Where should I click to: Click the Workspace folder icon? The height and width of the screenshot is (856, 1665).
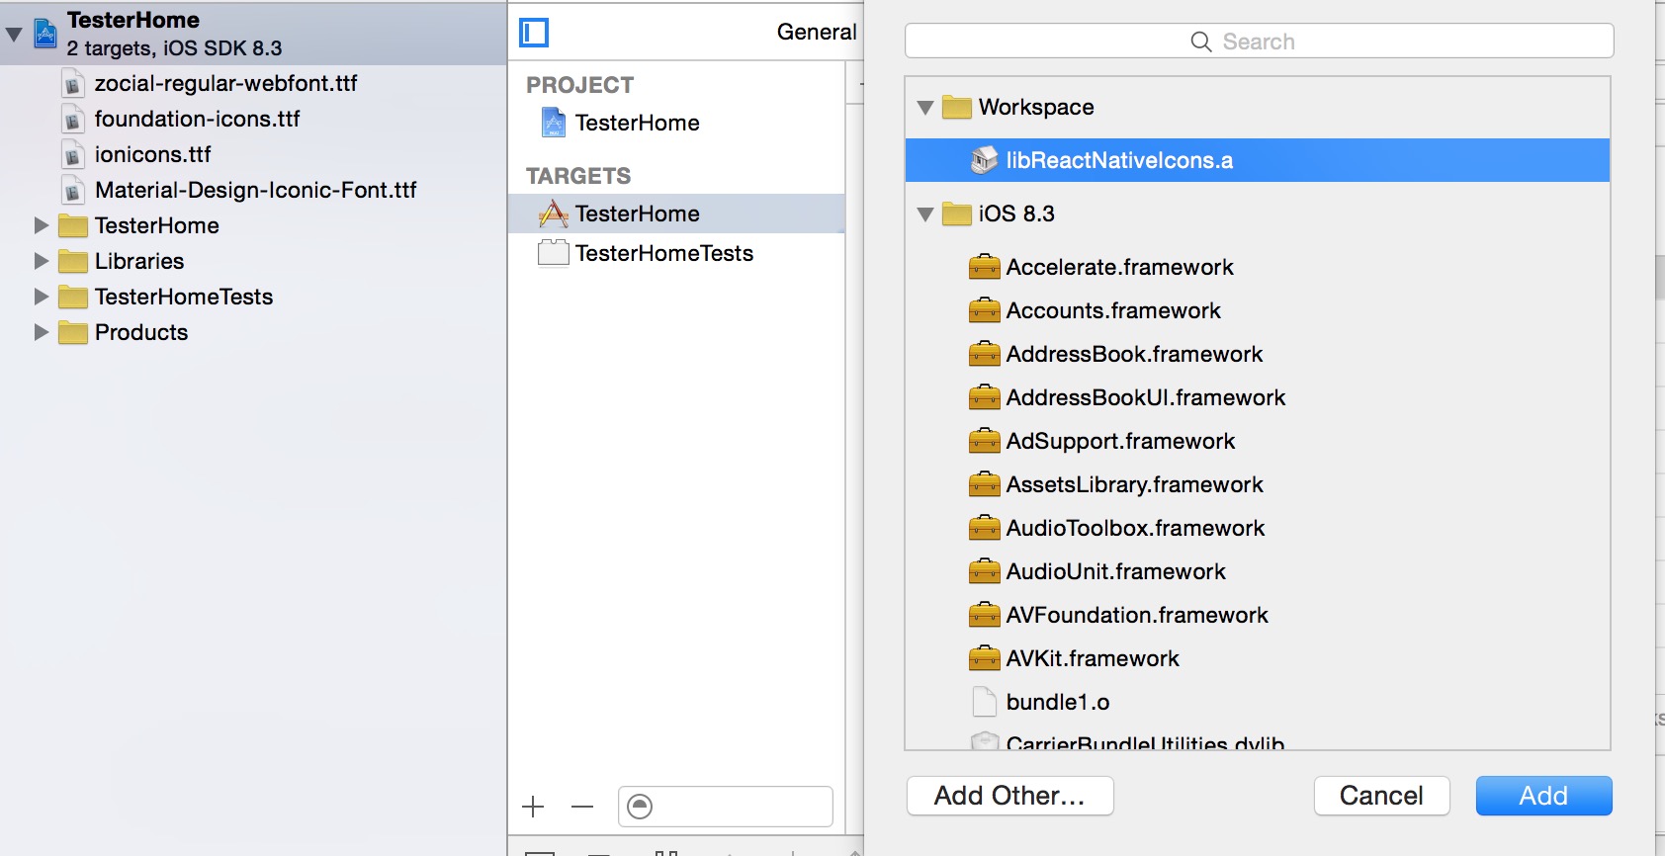click(x=957, y=107)
